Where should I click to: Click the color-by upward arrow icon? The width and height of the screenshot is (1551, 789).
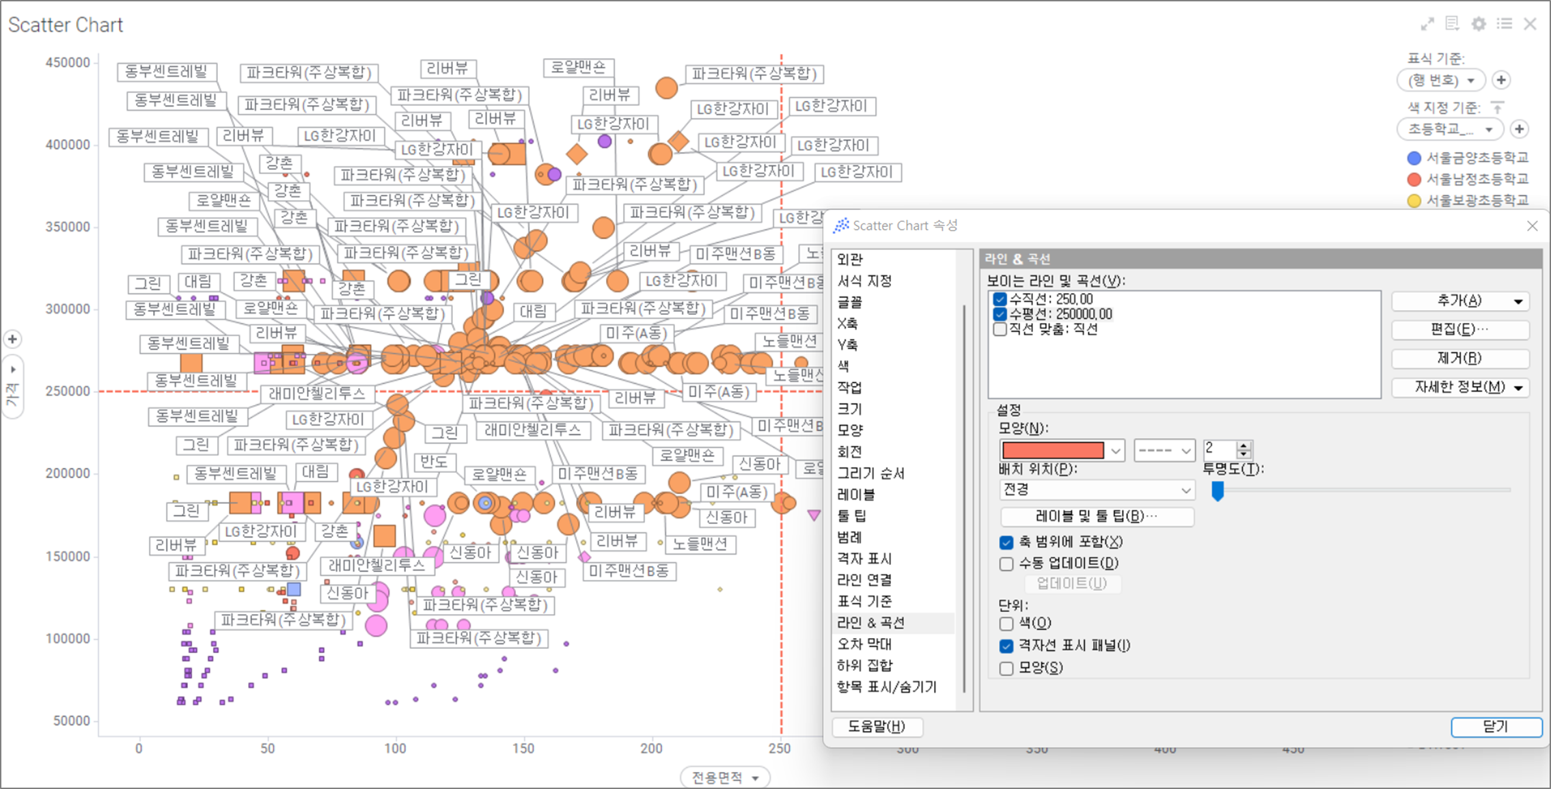(1497, 107)
